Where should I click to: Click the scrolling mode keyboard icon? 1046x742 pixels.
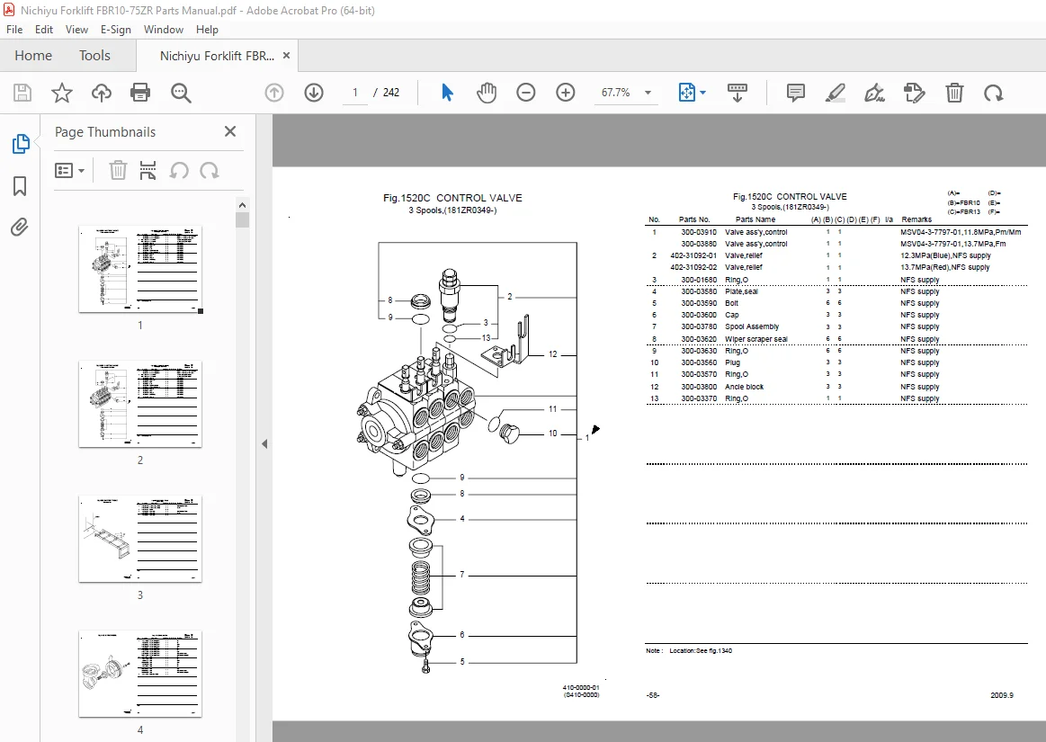[x=738, y=93]
